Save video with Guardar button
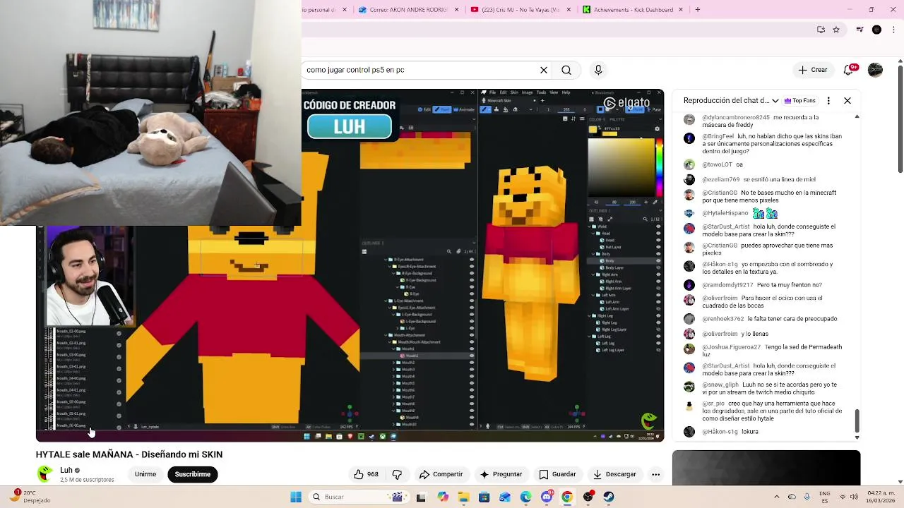The image size is (904, 508). (x=557, y=474)
